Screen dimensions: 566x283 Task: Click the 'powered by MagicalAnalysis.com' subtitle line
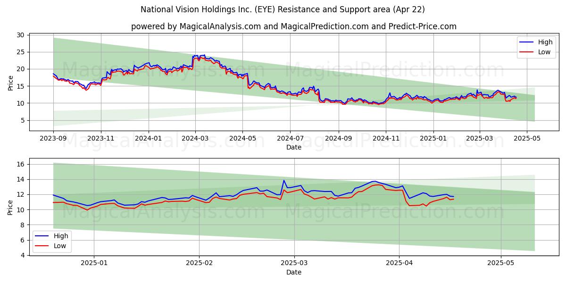point(294,26)
